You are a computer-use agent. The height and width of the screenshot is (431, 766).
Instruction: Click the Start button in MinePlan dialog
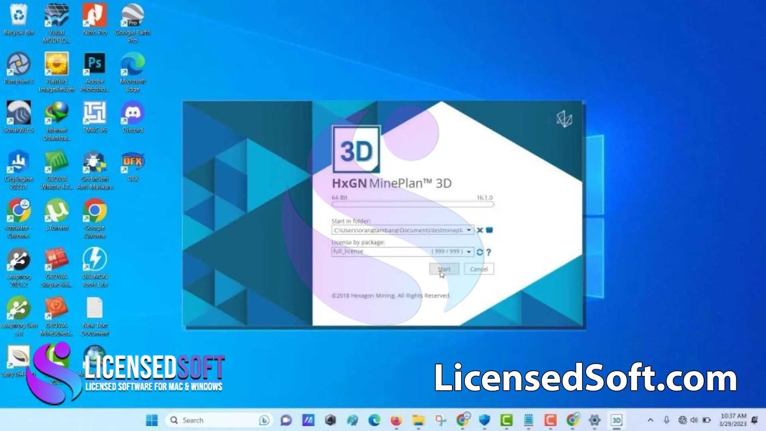click(444, 269)
